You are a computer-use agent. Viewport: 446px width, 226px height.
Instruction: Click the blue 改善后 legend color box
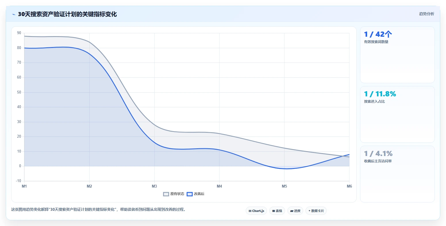pyautogui.click(x=190, y=194)
